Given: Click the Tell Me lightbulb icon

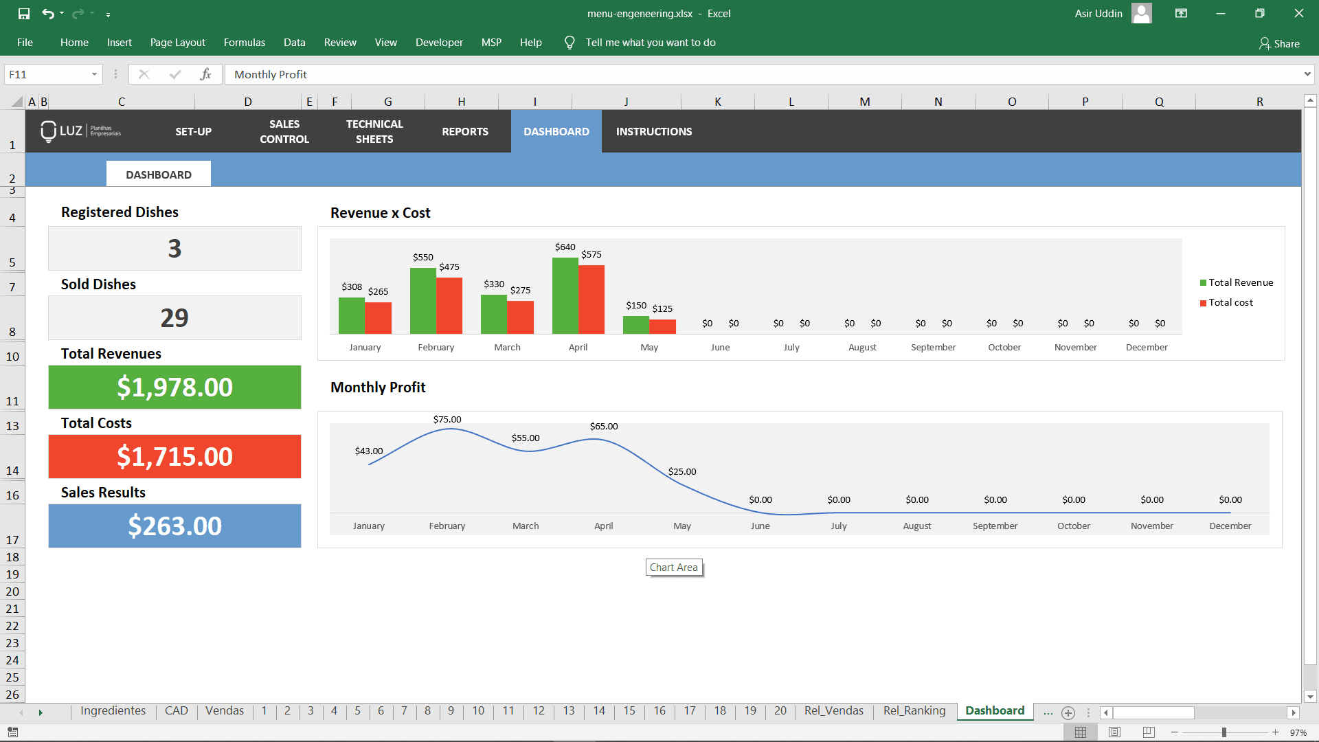Looking at the screenshot, I should 569,42.
